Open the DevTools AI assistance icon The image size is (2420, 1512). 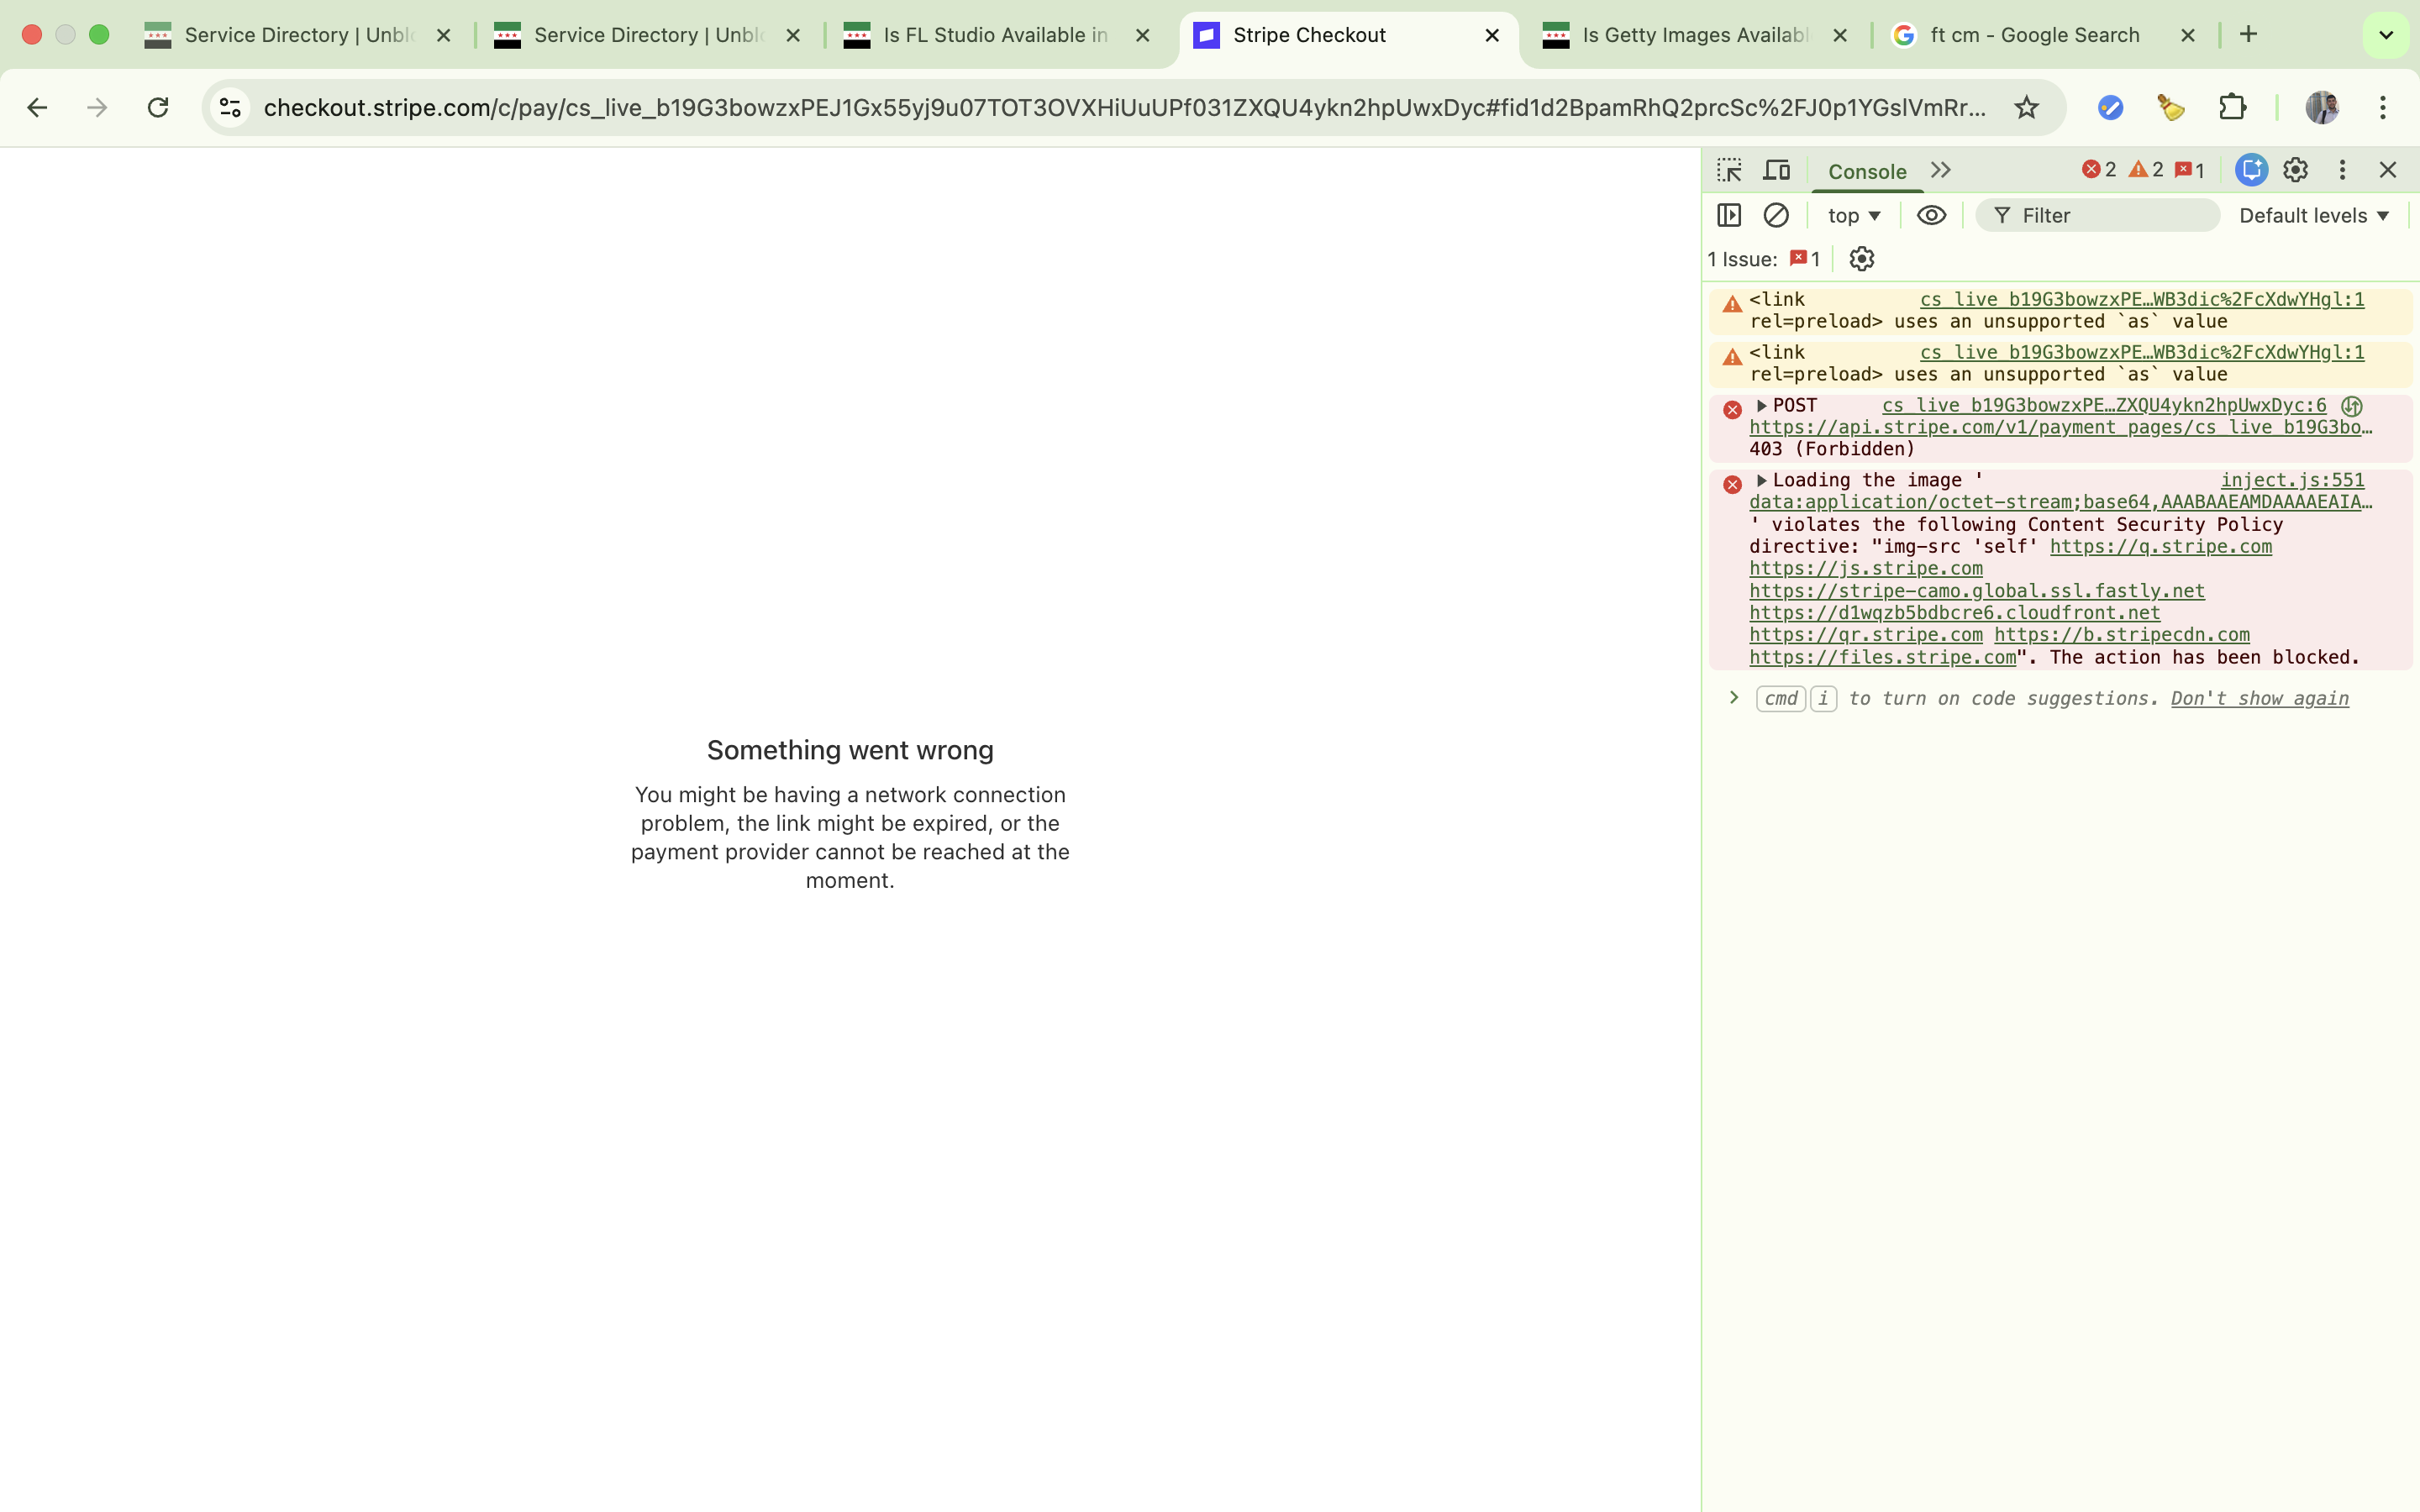tap(2251, 170)
